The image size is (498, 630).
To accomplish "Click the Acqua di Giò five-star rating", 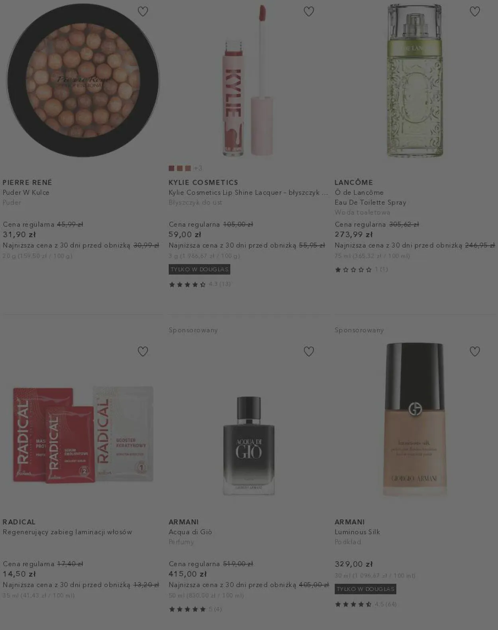I will pos(195,609).
